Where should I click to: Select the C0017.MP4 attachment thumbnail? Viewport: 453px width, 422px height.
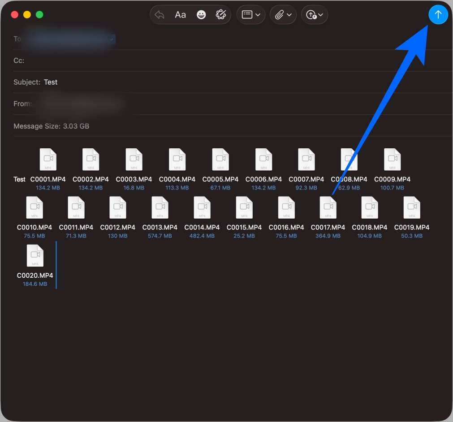coord(328,207)
